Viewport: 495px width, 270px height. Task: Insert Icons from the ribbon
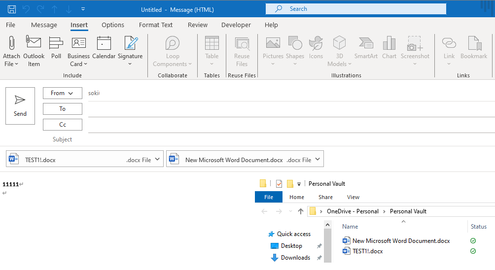[x=316, y=48]
